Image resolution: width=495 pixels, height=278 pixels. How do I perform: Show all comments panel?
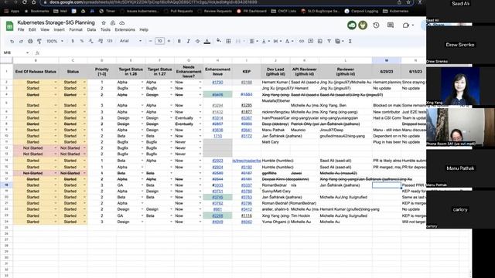391,25
